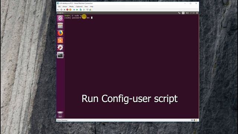Toggle enhanced session mode toolbar icon
238x134 pixels.
click(x=87, y=10)
